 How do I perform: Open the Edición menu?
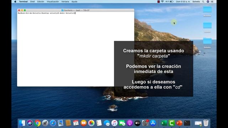click(41, 1)
